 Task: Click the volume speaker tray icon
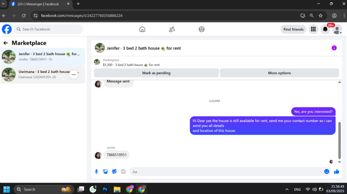click(x=314, y=189)
